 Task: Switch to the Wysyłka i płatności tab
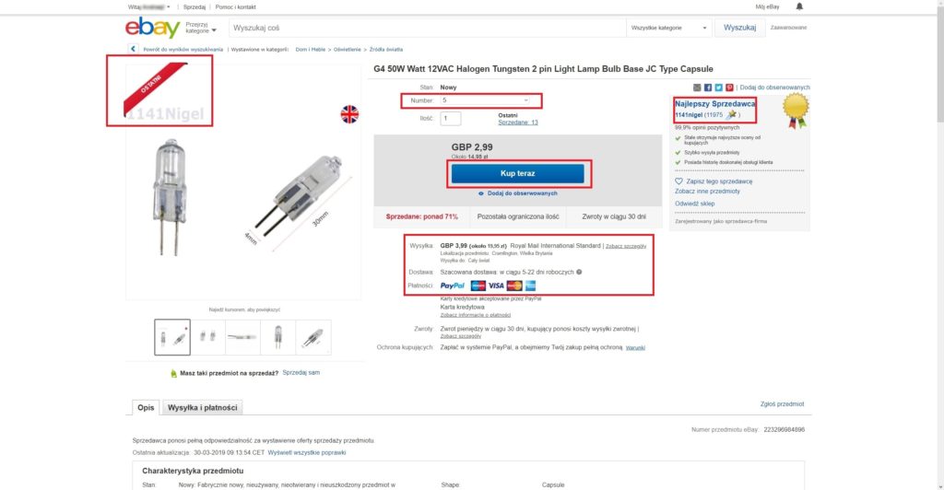[x=202, y=407]
